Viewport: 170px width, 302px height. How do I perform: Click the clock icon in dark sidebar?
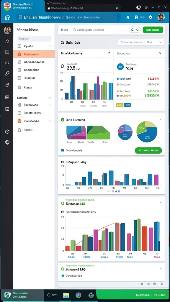click(7, 132)
